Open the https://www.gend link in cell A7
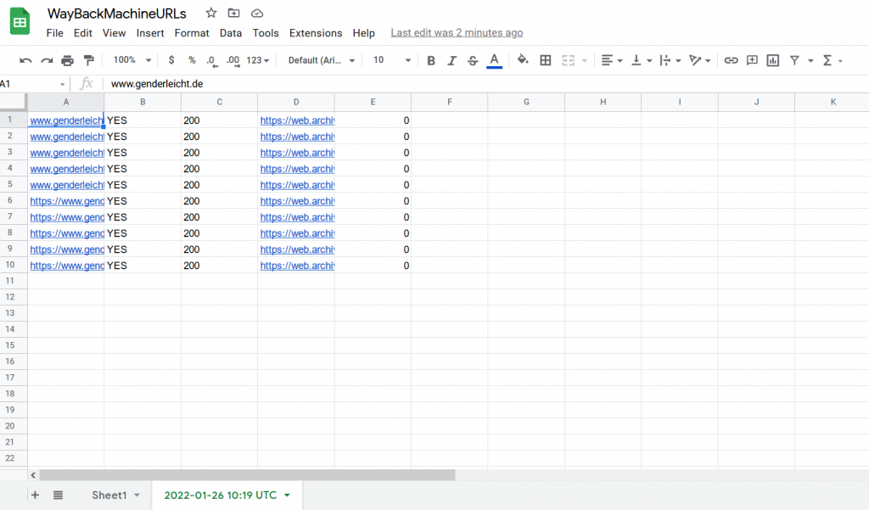 pyautogui.click(x=66, y=217)
